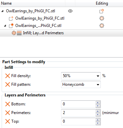Click into the Top layers value field
123x128 pixels.
click(x=78, y=121)
